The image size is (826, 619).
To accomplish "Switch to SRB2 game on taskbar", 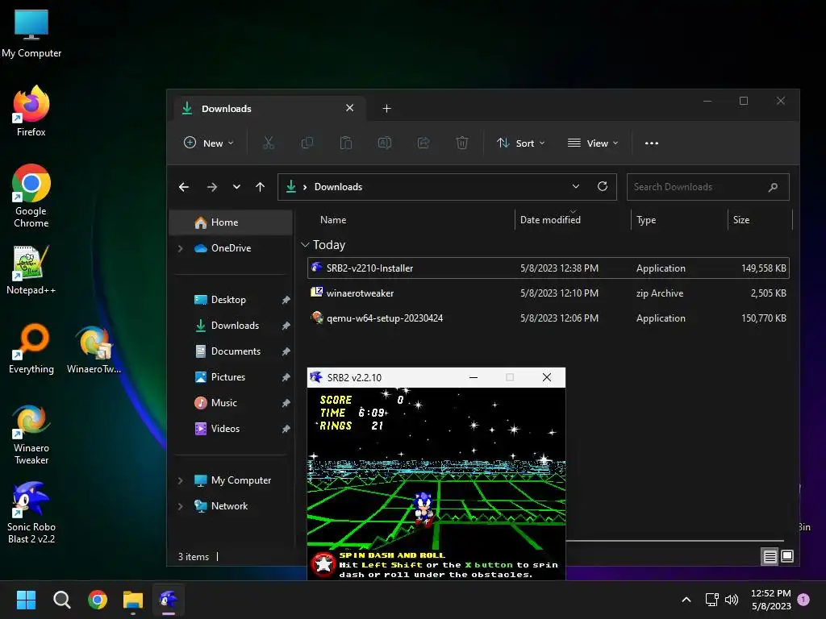I will (x=169, y=600).
